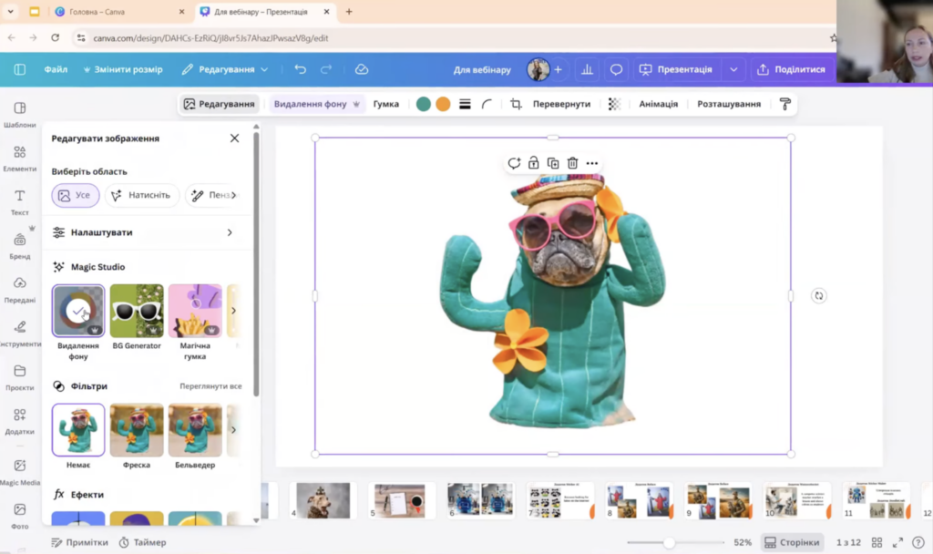Select the Немає filter

point(78,430)
